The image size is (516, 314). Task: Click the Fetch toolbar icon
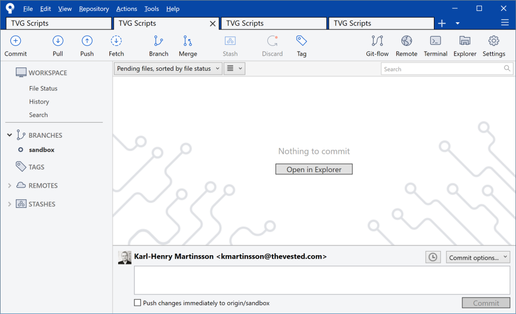click(x=116, y=41)
